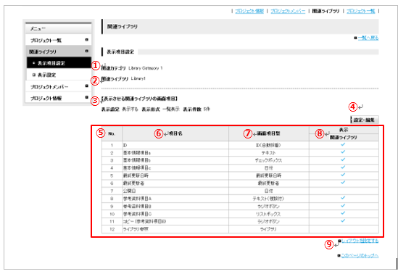Click the square icon beside 関連ライブラリ menu
The height and width of the screenshot is (274, 398).
[86, 51]
